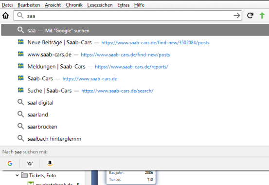The width and height of the screenshot is (269, 185).
Task: Click the Home button icon
Action: pyautogui.click(x=5, y=16)
